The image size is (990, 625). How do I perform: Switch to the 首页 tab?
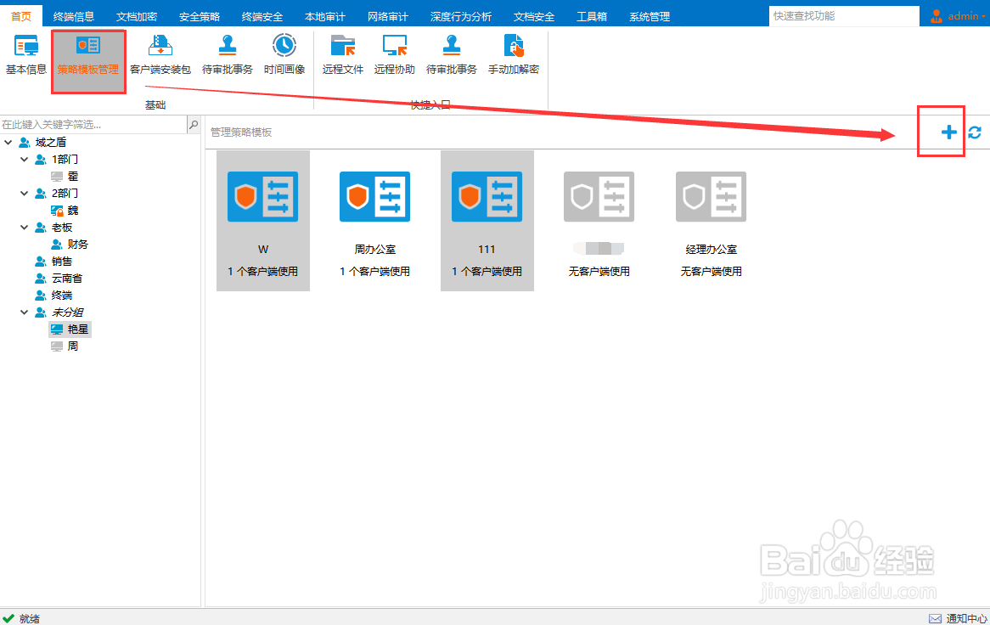point(21,16)
